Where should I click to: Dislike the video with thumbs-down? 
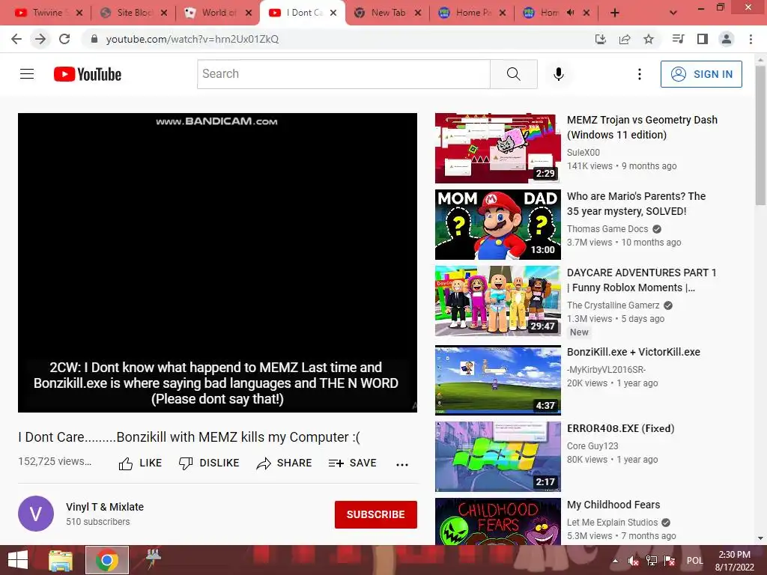coord(209,463)
